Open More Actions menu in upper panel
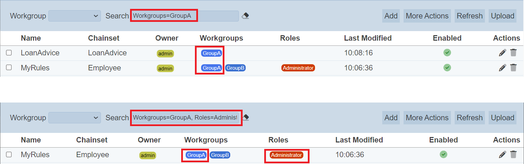The width and height of the screenshot is (524, 164). tap(427, 16)
